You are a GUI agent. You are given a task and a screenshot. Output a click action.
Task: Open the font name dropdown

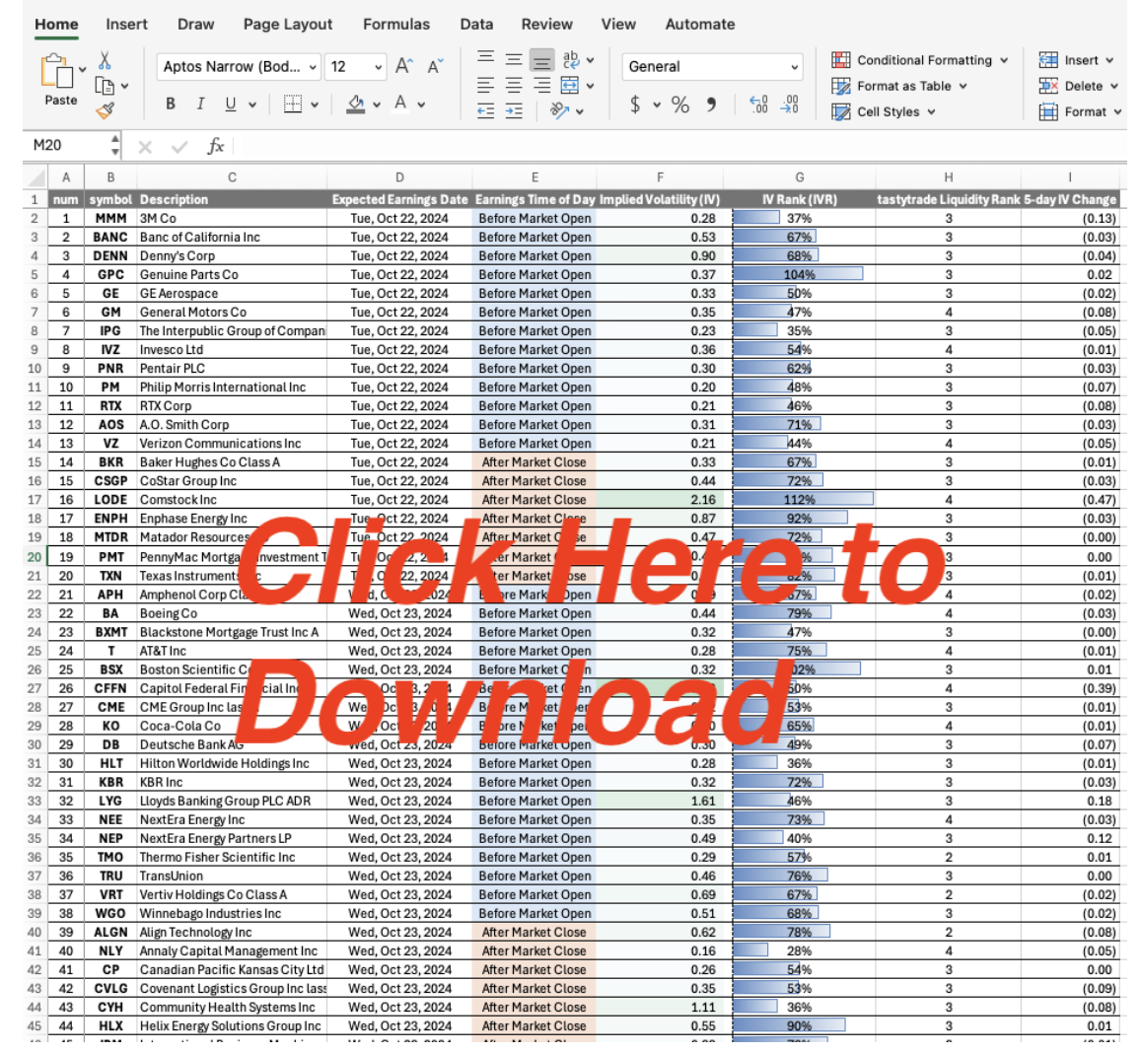(x=313, y=67)
